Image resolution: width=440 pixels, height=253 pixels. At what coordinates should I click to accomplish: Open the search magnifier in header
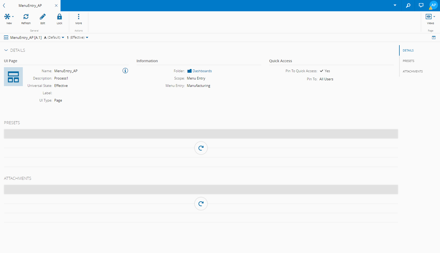point(408,6)
